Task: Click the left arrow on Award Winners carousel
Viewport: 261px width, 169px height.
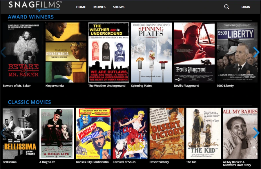Action: pyautogui.click(x=3, y=52)
